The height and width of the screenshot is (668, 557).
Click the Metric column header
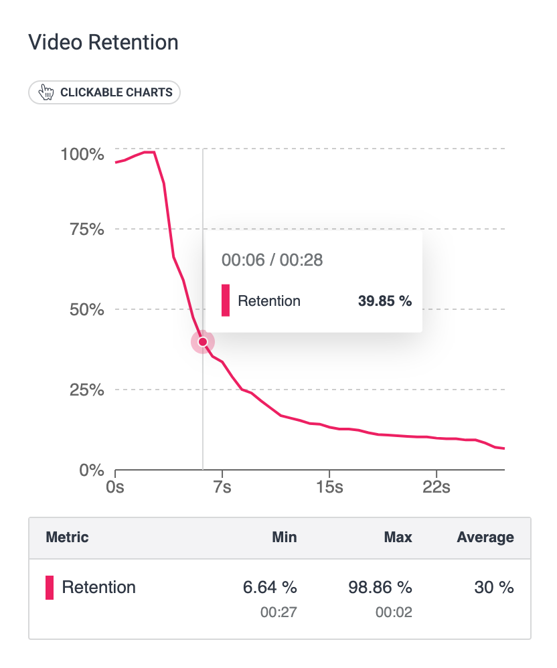67,537
